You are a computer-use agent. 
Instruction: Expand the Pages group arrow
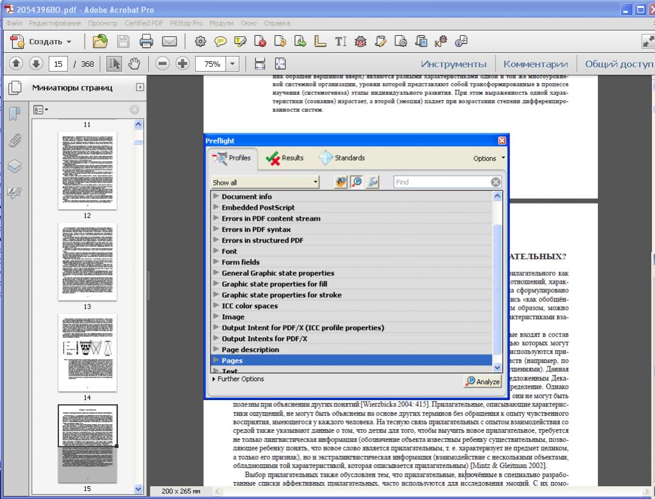216,360
